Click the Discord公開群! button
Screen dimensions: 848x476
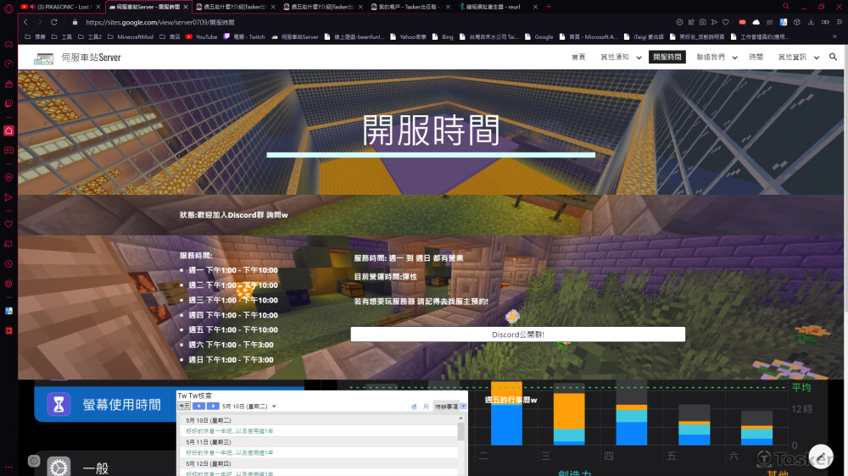517,335
